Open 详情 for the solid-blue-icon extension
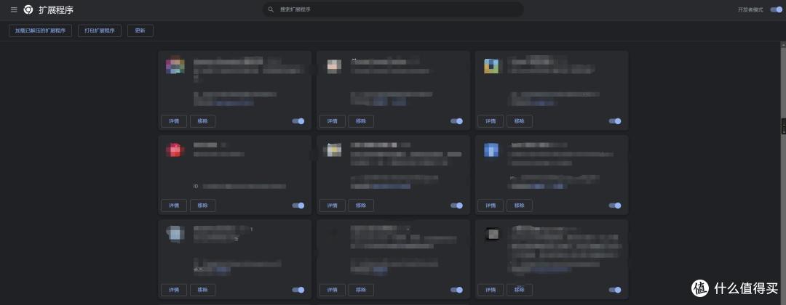 coord(491,206)
